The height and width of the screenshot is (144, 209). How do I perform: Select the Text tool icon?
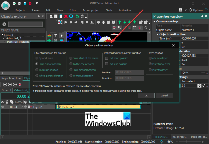pos(56,36)
